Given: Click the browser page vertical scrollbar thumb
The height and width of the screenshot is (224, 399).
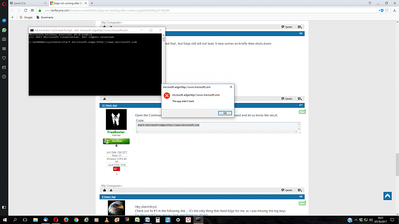Looking at the screenshot, I should [x=397, y=165].
